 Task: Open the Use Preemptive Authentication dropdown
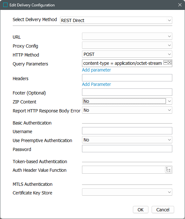coord(127,140)
